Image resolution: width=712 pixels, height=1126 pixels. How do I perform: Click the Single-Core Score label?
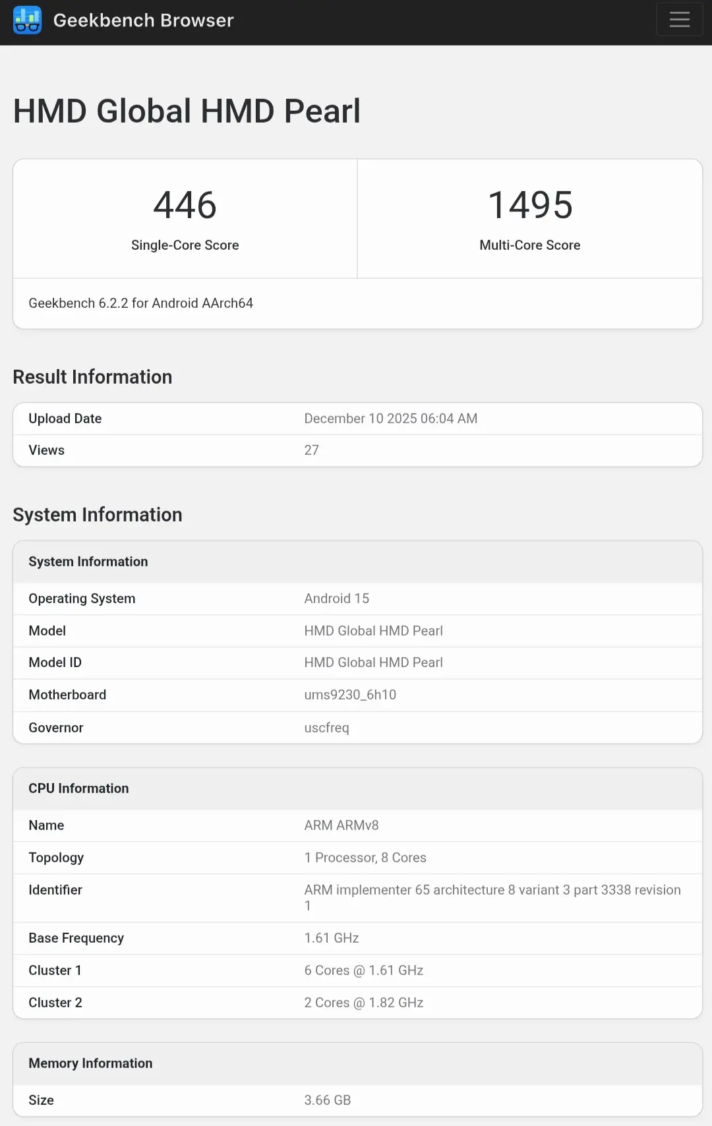click(x=185, y=245)
